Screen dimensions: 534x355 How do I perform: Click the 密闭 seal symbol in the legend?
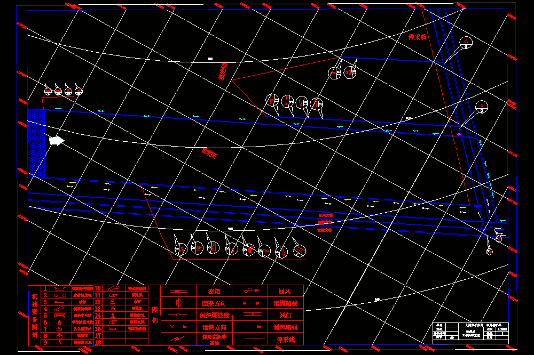[178, 291]
